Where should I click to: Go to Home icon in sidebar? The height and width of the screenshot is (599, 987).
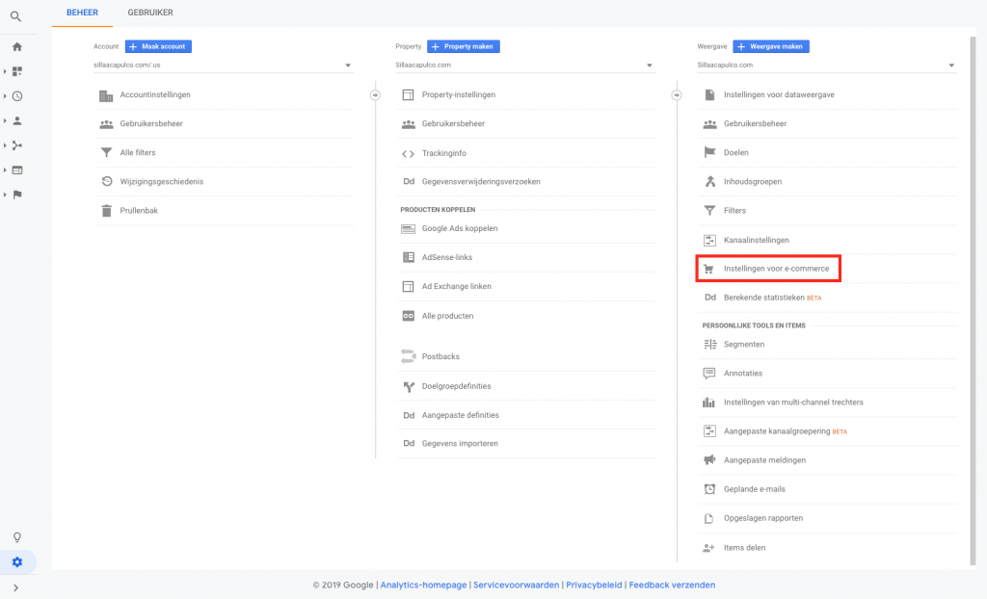(x=17, y=46)
